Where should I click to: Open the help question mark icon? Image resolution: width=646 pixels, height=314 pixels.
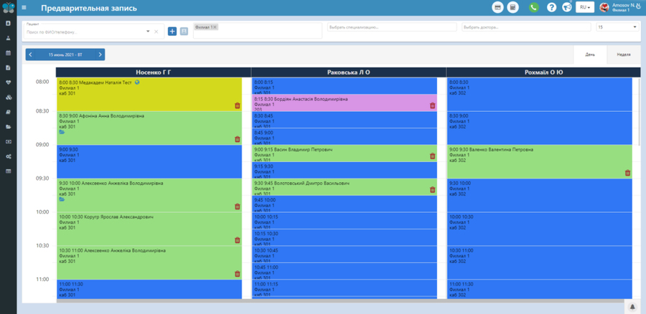tap(551, 7)
